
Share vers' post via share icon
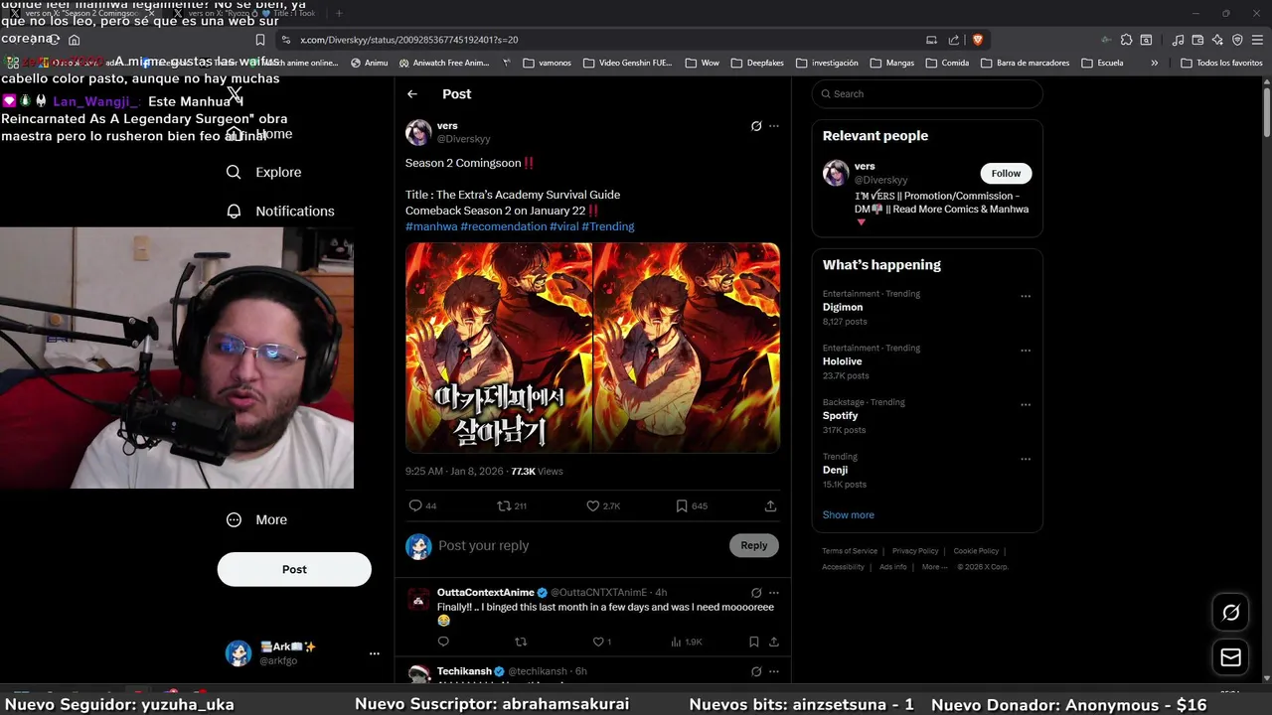click(x=770, y=506)
